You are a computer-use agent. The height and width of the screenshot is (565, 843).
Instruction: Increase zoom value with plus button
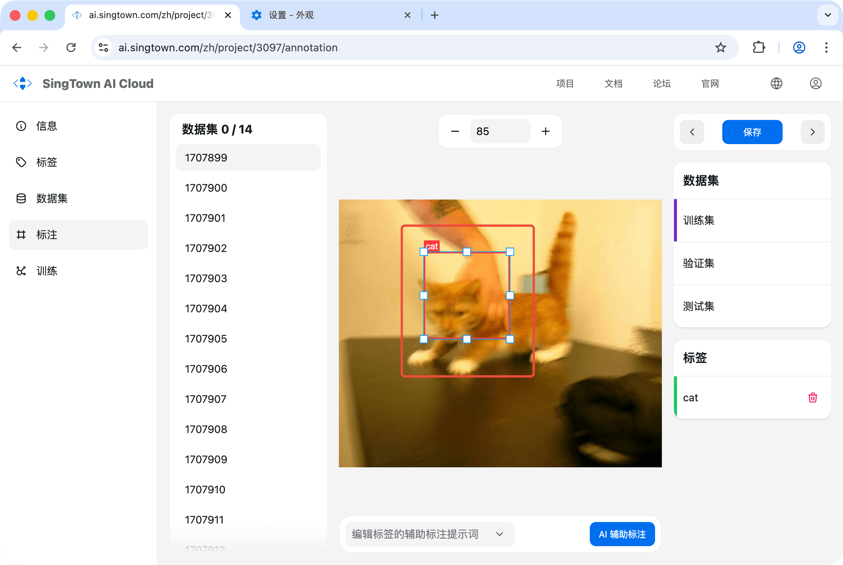click(x=545, y=131)
